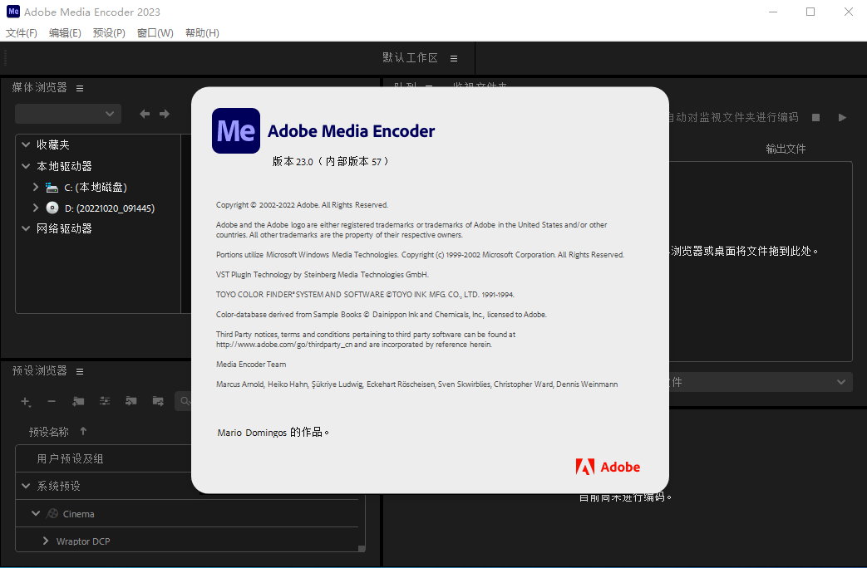Image resolution: width=867 pixels, height=568 pixels.
Task: Click the Copyright 2002-2022 Adobe line
Action: coord(302,205)
